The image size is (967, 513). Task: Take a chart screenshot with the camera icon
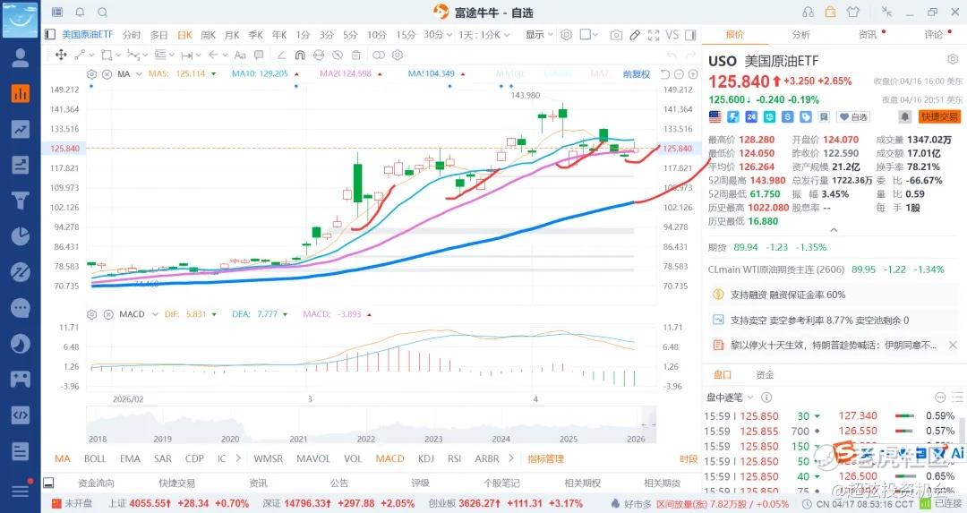point(616,35)
